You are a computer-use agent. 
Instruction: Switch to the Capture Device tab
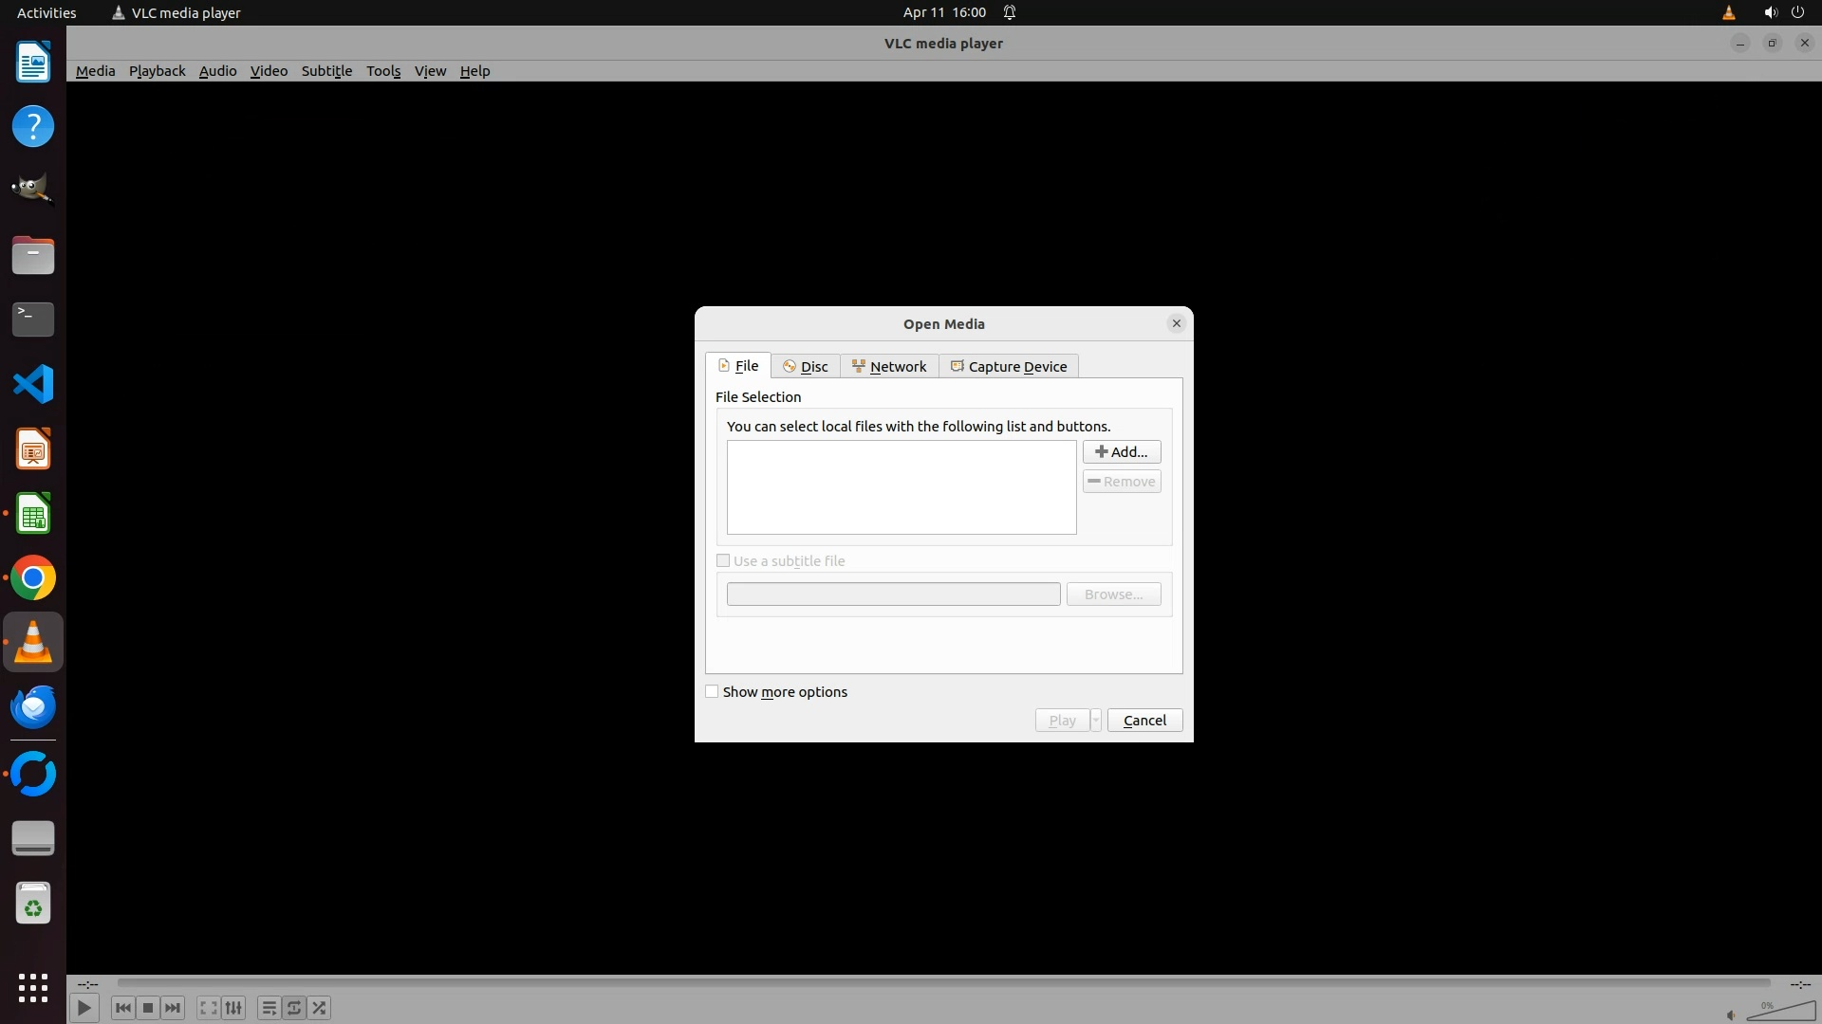[1008, 367]
